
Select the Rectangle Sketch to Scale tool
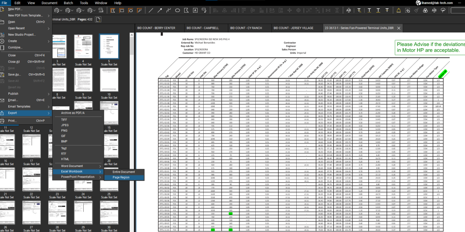[x=121, y=10]
